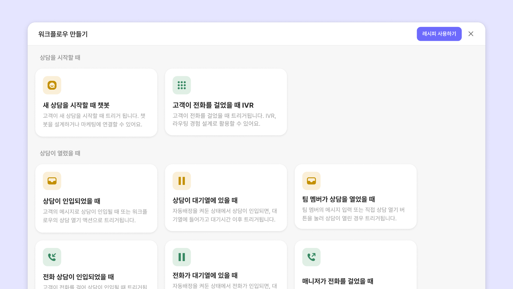Choose the 고객이 전화를 걸었을 때 IVR title

pyautogui.click(x=213, y=105)
